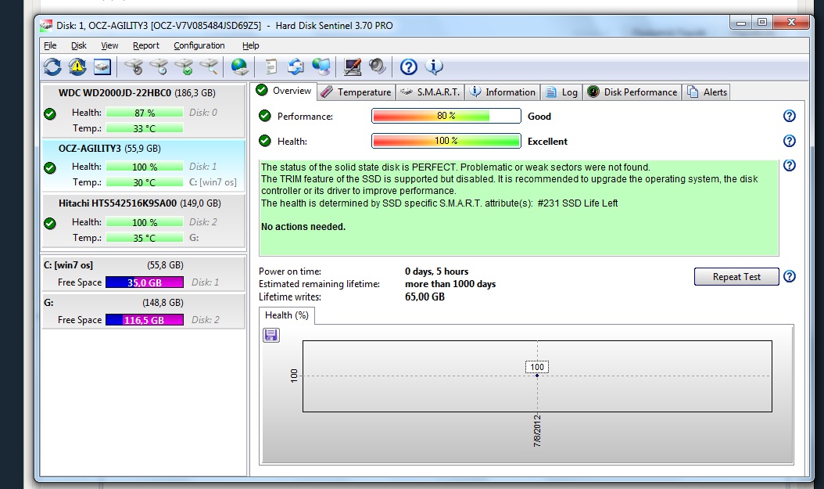Viewport: 824px width, 489px height.
Task: Click the floppy save icon above Health graph
Action: (x=271, y=335)
